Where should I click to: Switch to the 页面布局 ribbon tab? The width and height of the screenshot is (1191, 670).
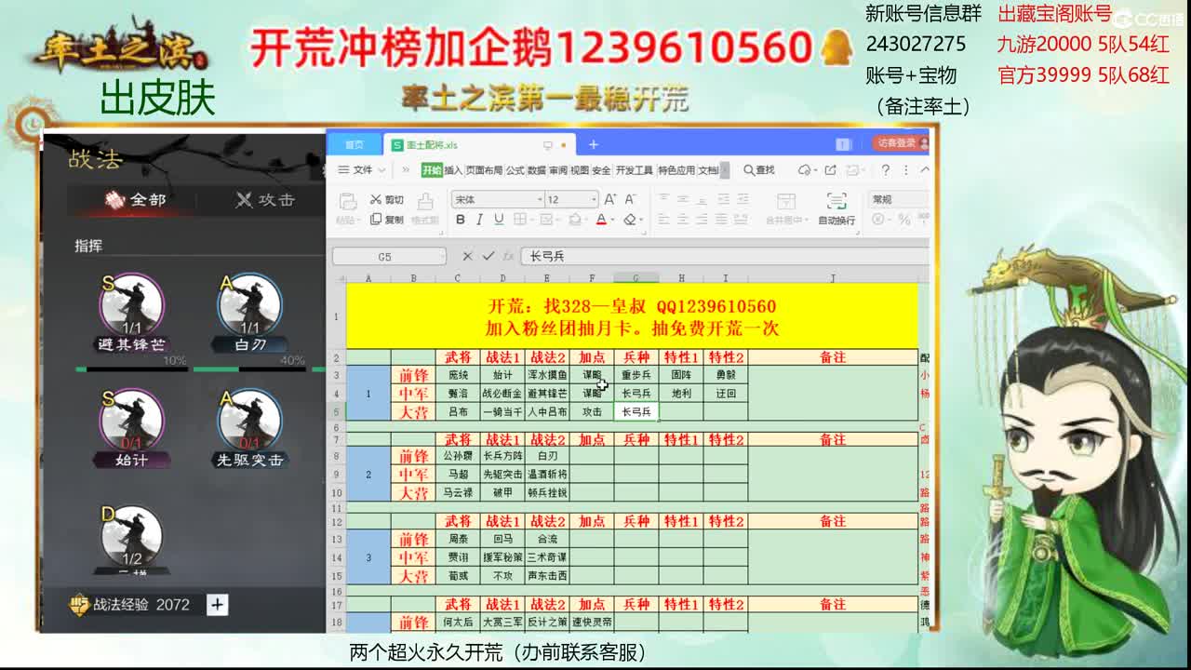tap(484, 170)
